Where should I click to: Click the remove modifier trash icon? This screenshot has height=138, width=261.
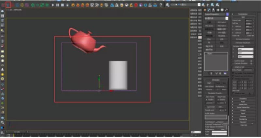click(220, 73)
